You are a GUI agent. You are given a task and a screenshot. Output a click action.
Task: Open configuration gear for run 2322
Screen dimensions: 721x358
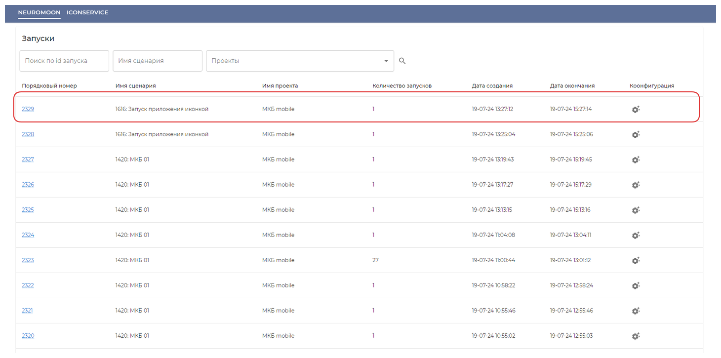point(636,285)
